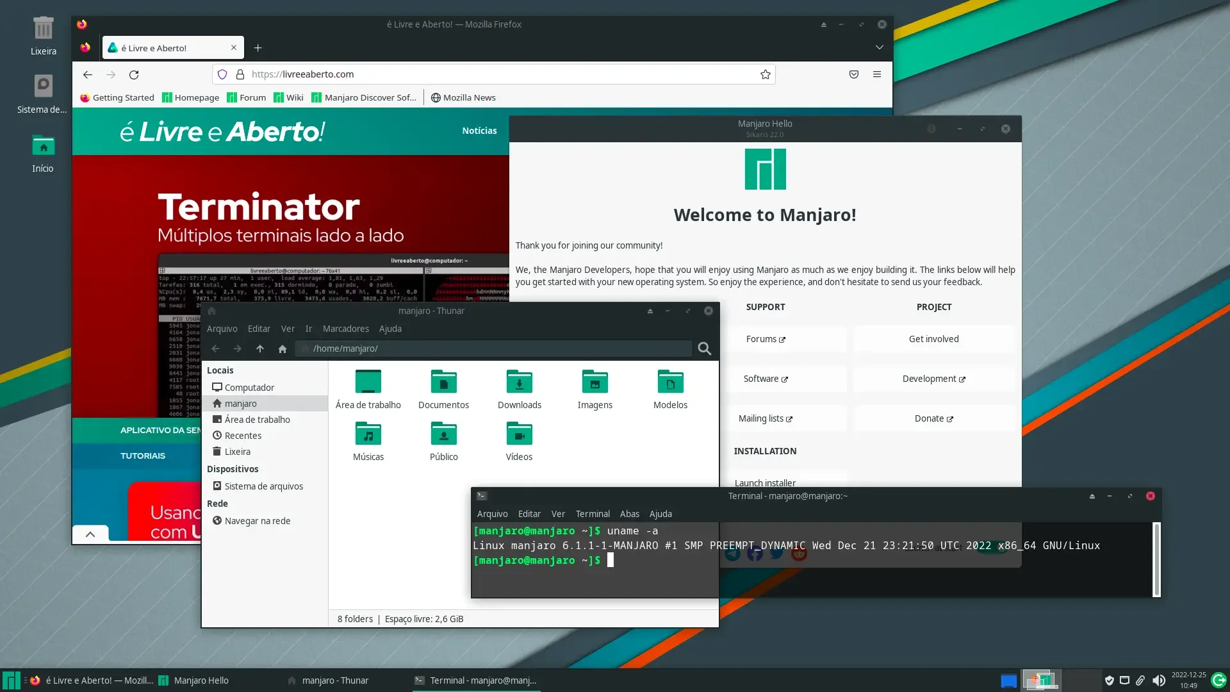Image resolution: width=1230 pixels, height=692 pixels.
Task: Open the Marcadores menu in Thunar
Action: click(346, 329)
